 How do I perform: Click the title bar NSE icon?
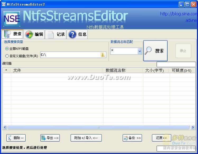tap(4, 4)
